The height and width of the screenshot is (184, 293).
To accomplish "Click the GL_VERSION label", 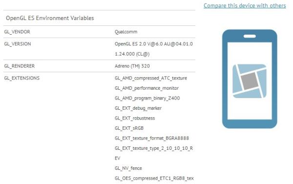I will pyautogui.click(x=18, y=44).
